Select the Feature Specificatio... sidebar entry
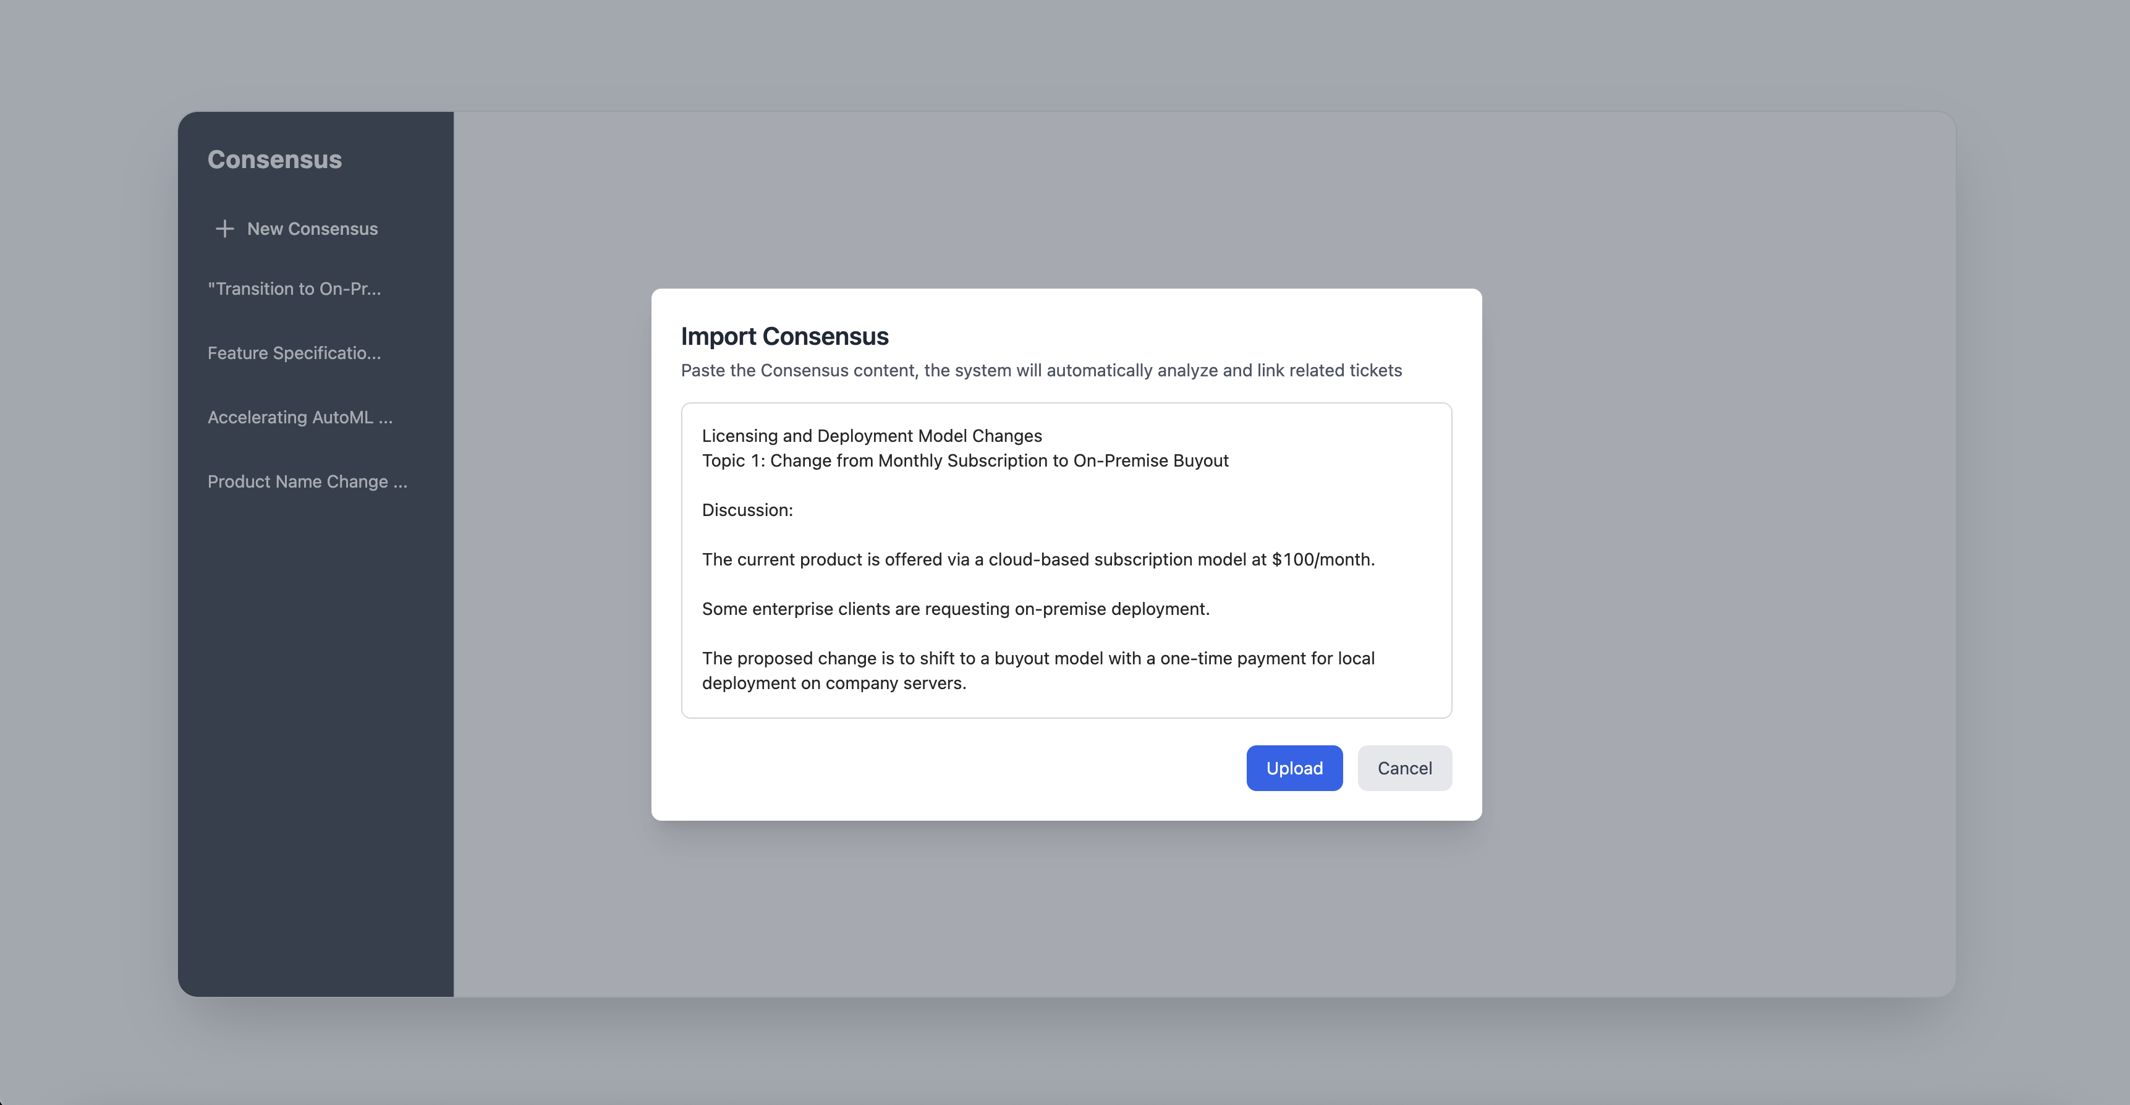2130x1105 pixels. coord(294,353)
